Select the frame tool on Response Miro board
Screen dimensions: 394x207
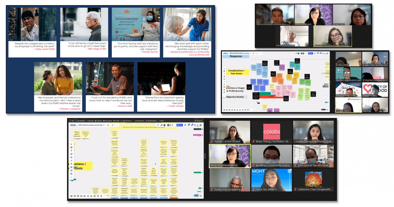pyautogui.click(x=224, y=90)
